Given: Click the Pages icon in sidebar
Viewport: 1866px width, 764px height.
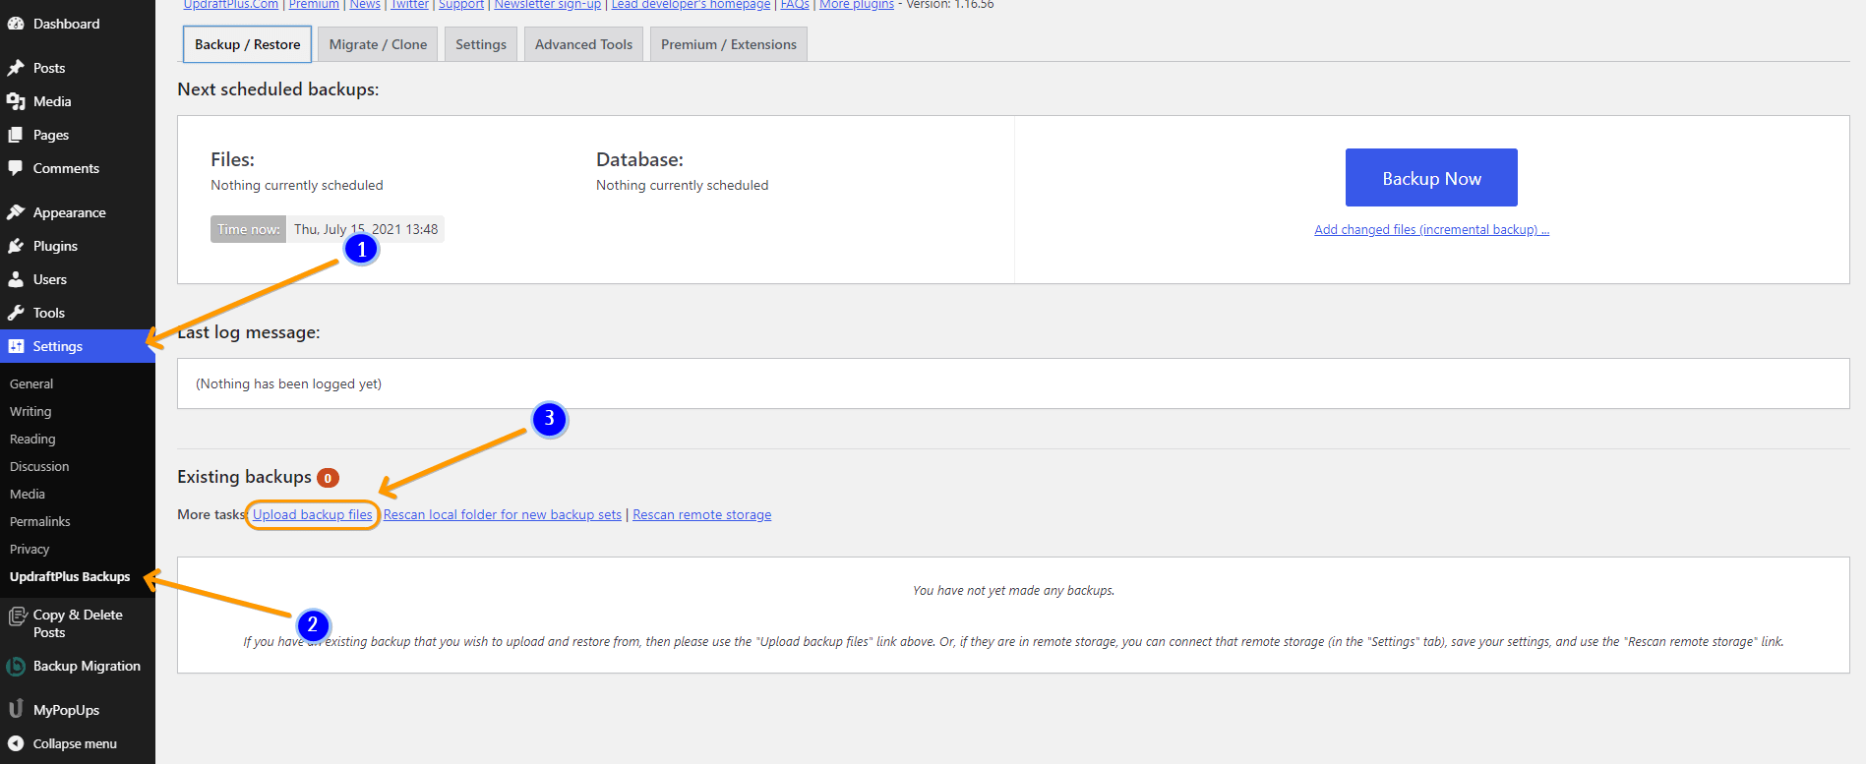Looking at the screenshot, I should click(x=16, y=135).
